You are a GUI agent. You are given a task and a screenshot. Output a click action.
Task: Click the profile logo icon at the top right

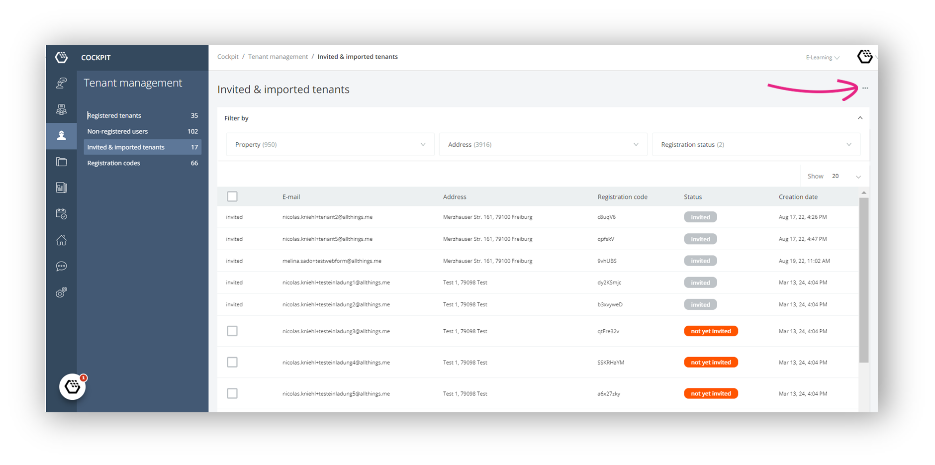tap(865, 57)
